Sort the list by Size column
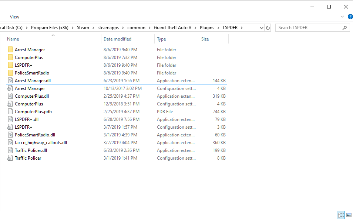The width and height of the screenshot is (353, 219). 205,39
